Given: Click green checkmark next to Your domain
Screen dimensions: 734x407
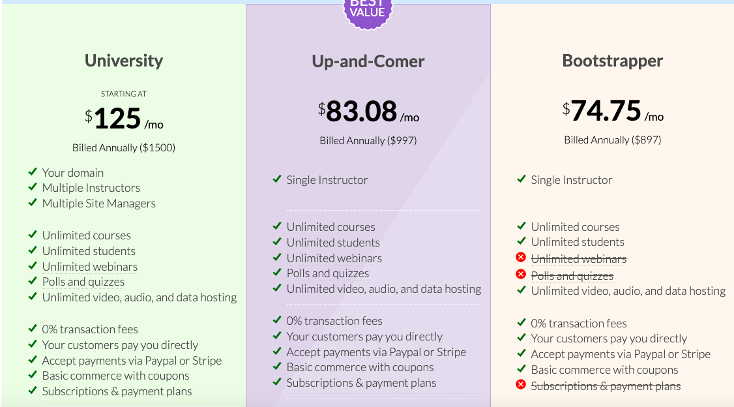Looking at the screenshot, I should pos(33,172).
